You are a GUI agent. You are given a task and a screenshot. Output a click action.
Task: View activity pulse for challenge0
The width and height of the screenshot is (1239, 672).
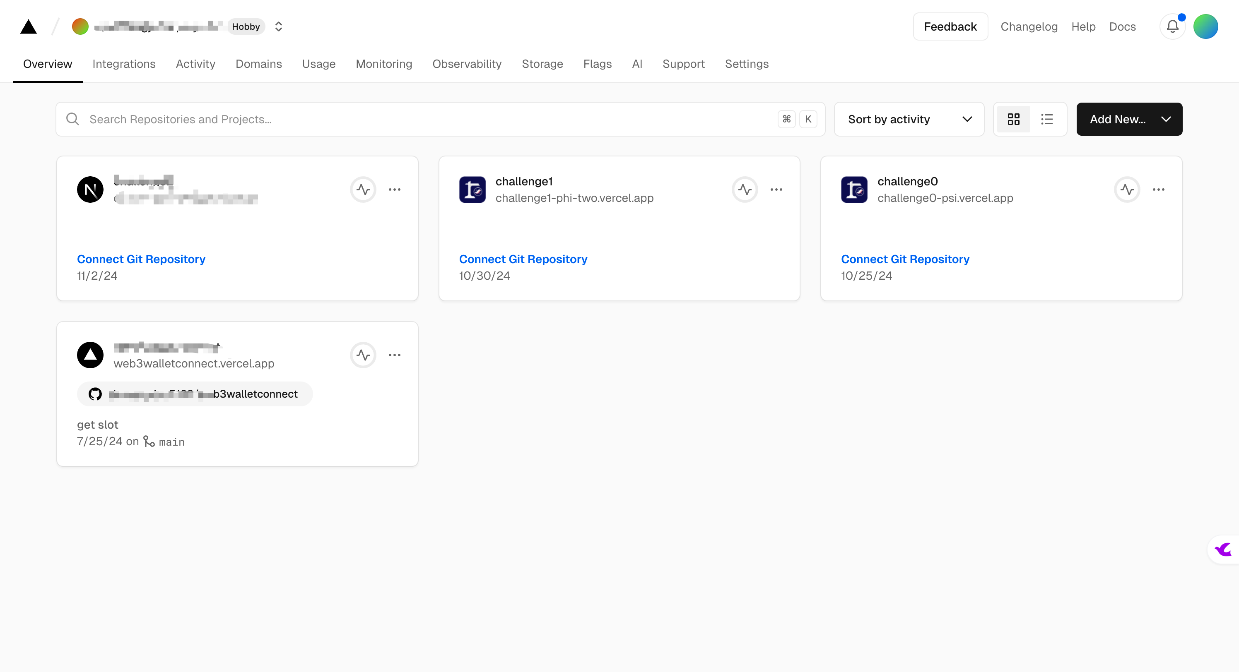click(1127, 190)
